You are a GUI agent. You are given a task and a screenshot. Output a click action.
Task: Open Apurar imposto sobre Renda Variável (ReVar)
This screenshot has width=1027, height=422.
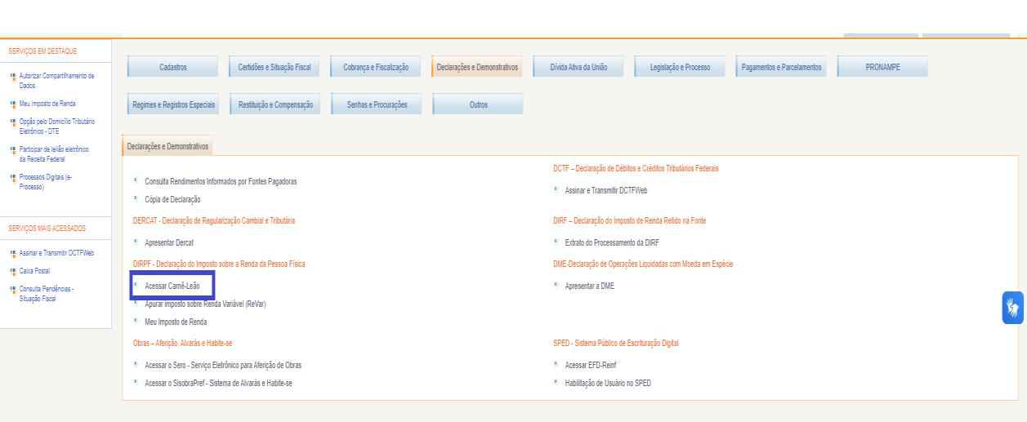pos(205,304)
